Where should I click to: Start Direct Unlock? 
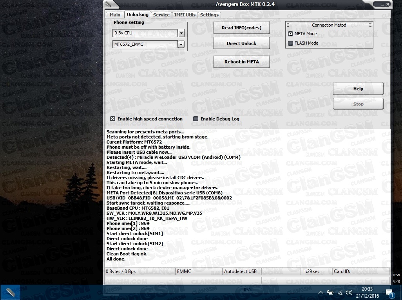241,43
